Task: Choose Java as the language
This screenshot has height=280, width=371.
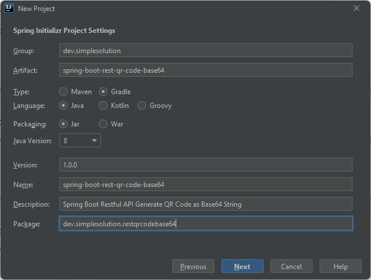Action: 64,106
